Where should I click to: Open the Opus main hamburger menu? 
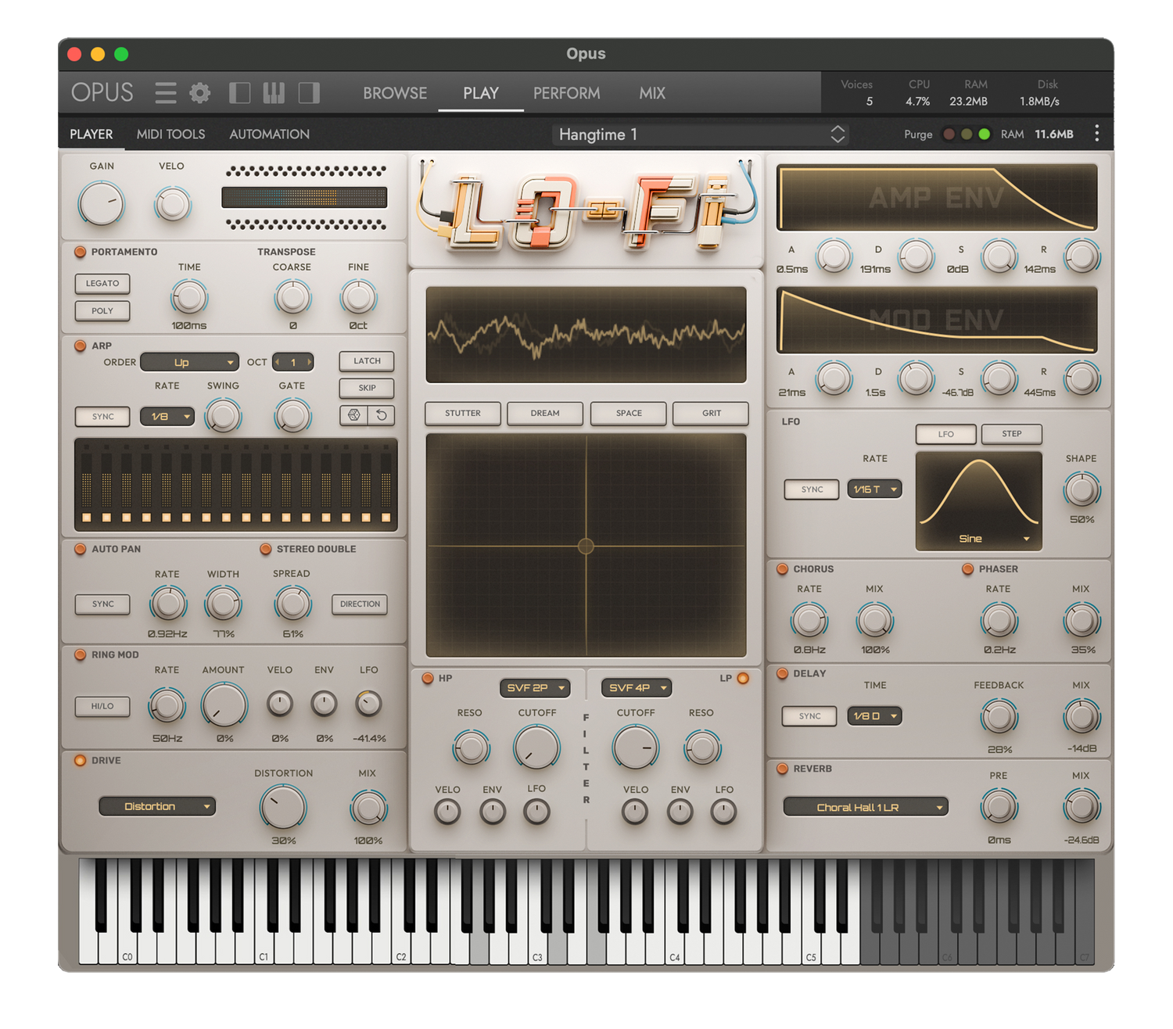(165, 93)
